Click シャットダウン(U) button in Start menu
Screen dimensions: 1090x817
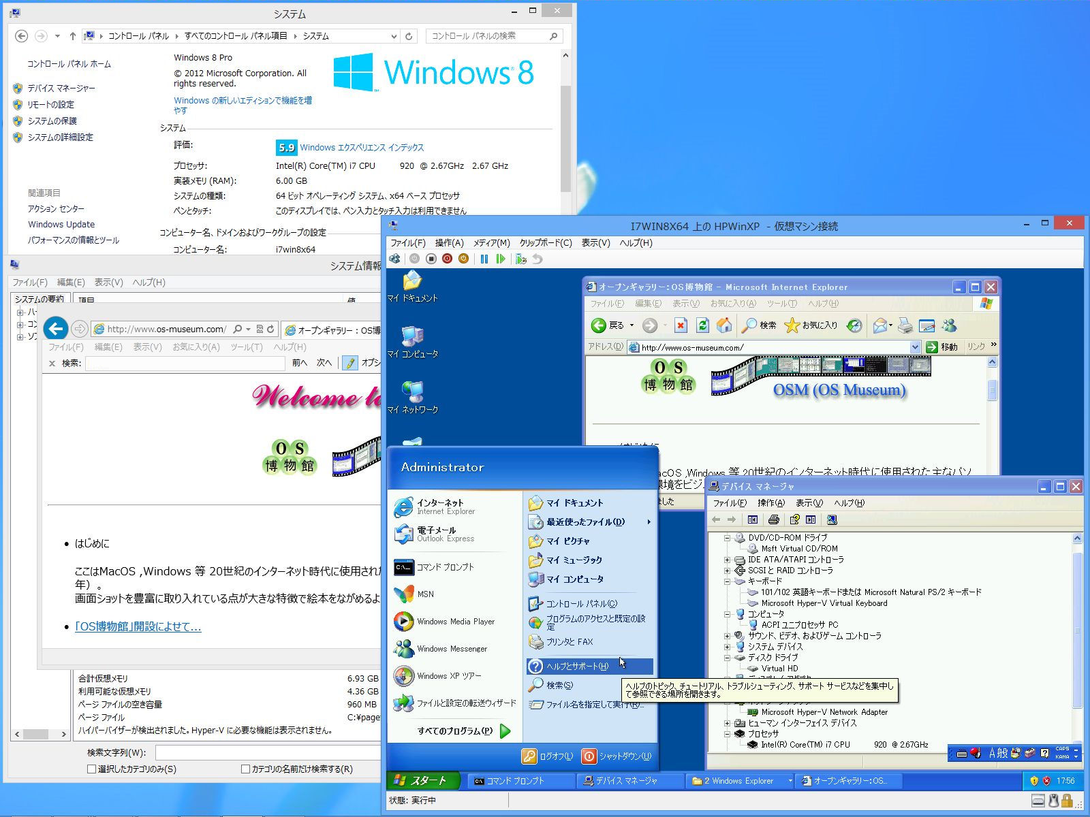(616, 756)
